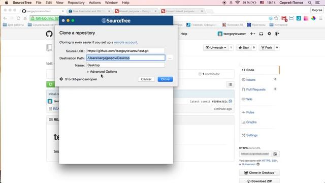Image resolution: width=325 pixels, height=183 pixels.
Task: Expand Advanced Options disclosure triangle
Action: [88, 72]
